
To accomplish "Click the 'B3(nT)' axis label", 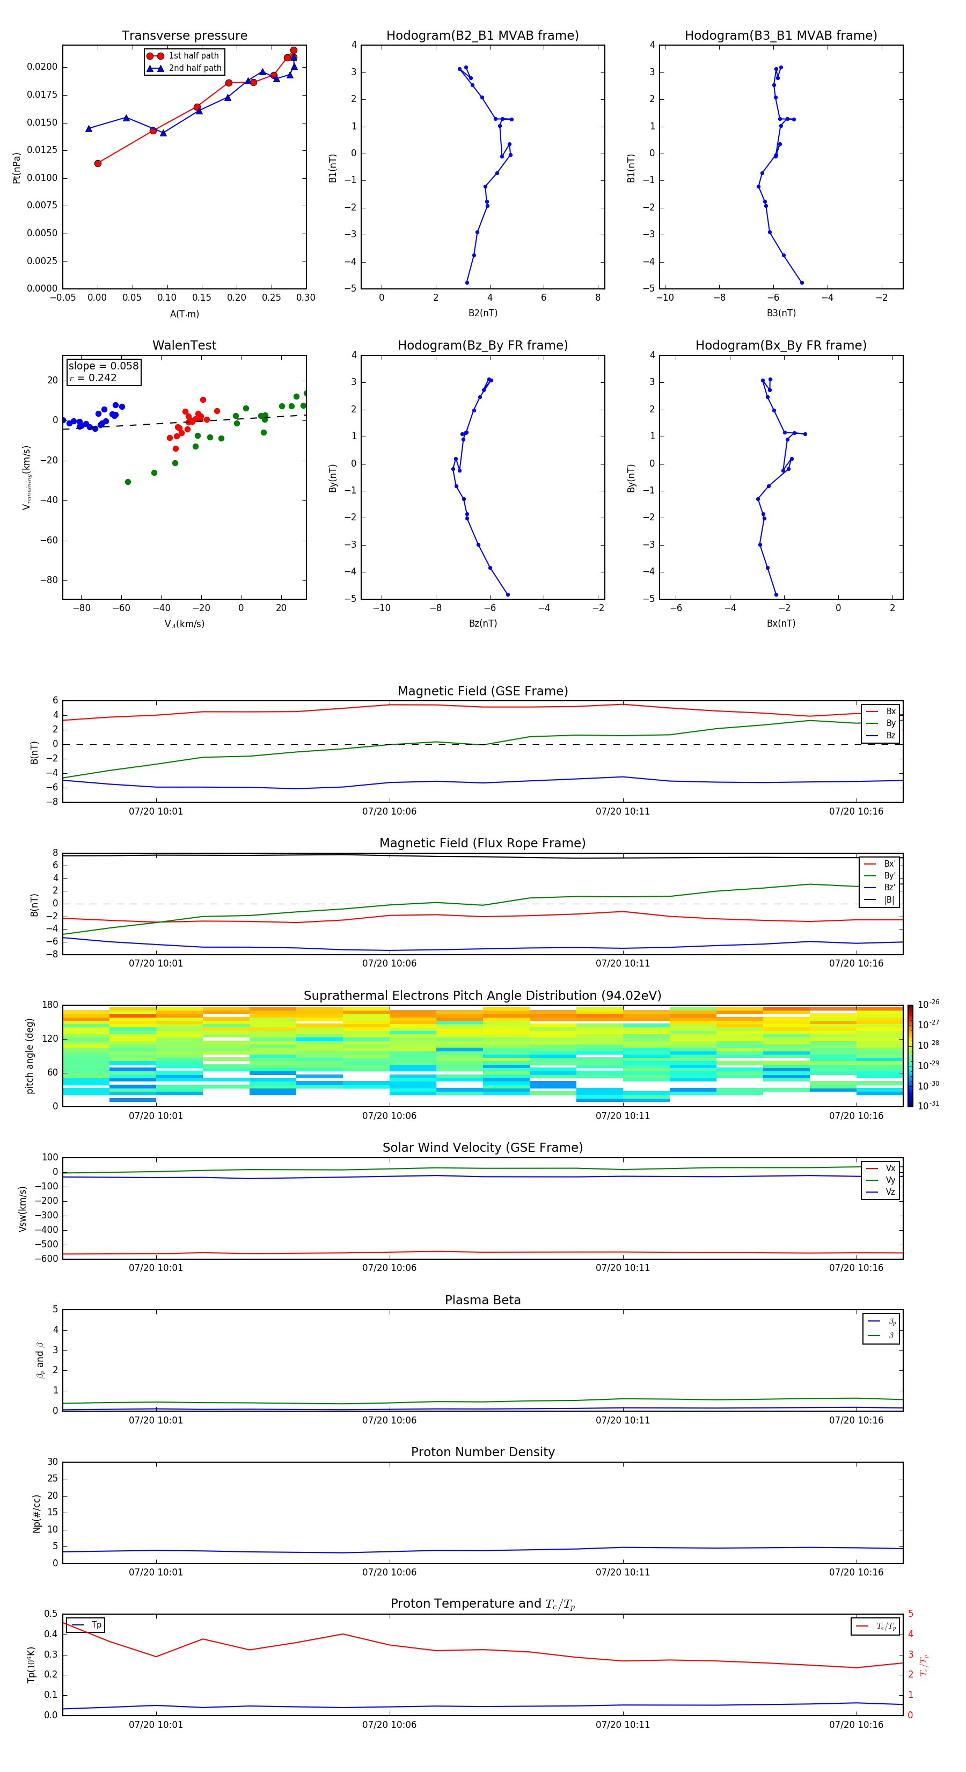I will [x=781, y=313].
